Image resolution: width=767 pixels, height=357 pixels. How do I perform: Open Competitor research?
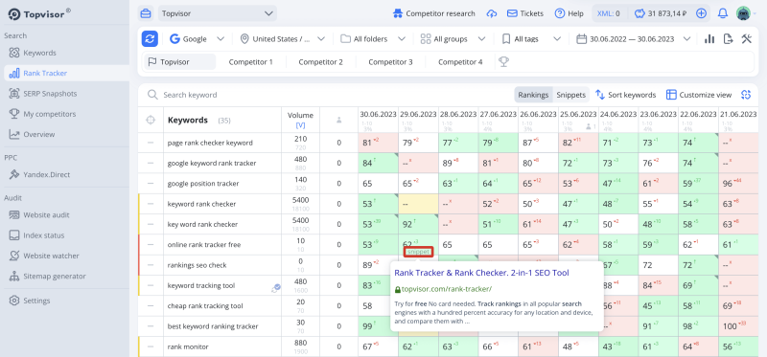(x=434, y=13)
